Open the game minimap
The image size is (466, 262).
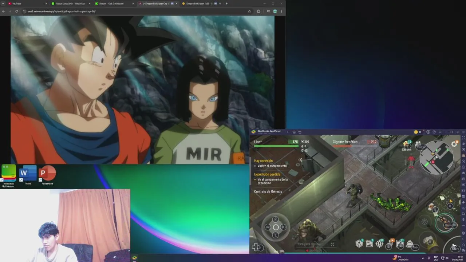436,158
